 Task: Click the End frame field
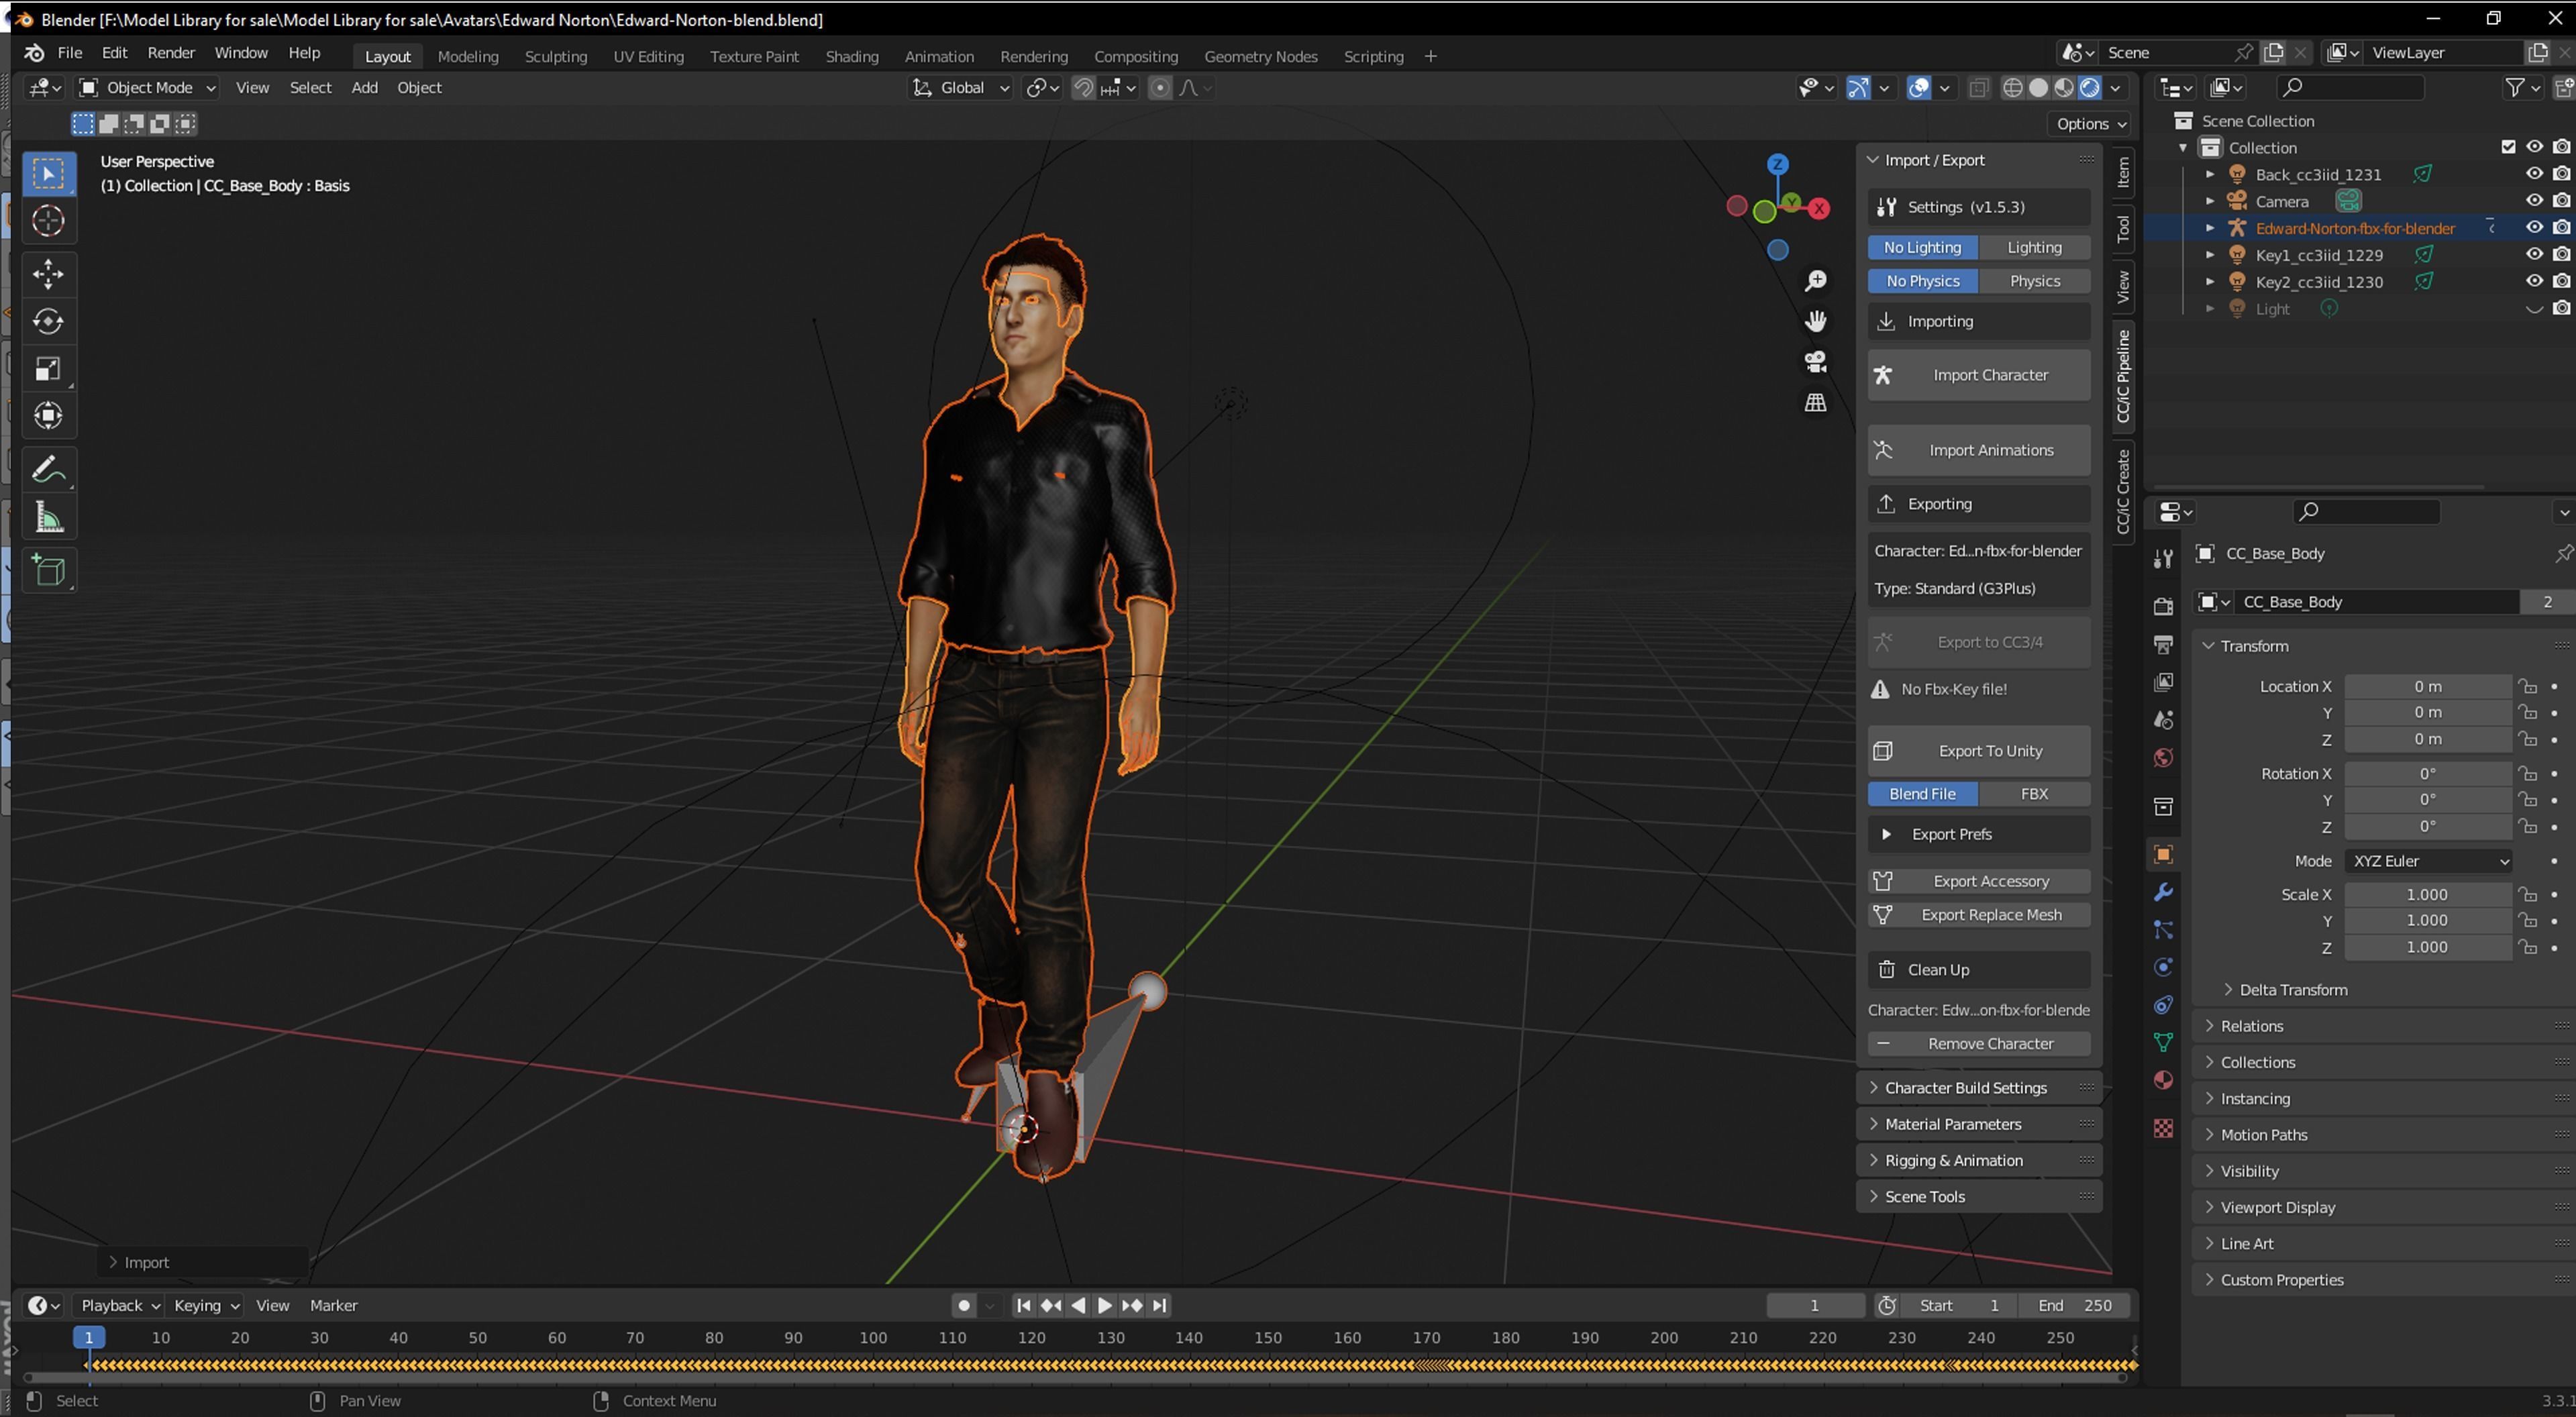click(x=2075, y=1305)
